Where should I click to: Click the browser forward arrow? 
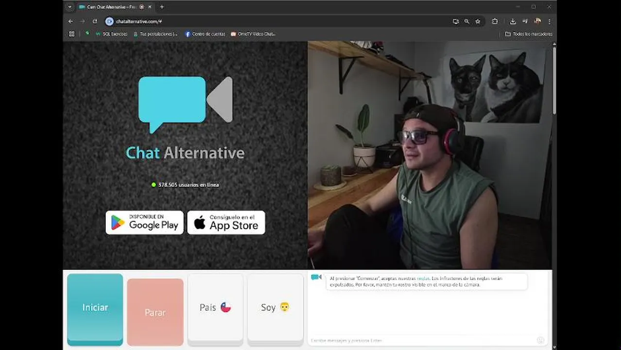[82, 21]
